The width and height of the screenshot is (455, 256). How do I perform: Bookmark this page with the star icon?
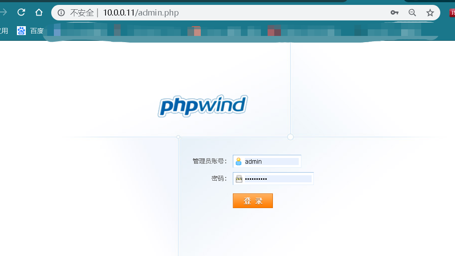(x=430, y=12)
